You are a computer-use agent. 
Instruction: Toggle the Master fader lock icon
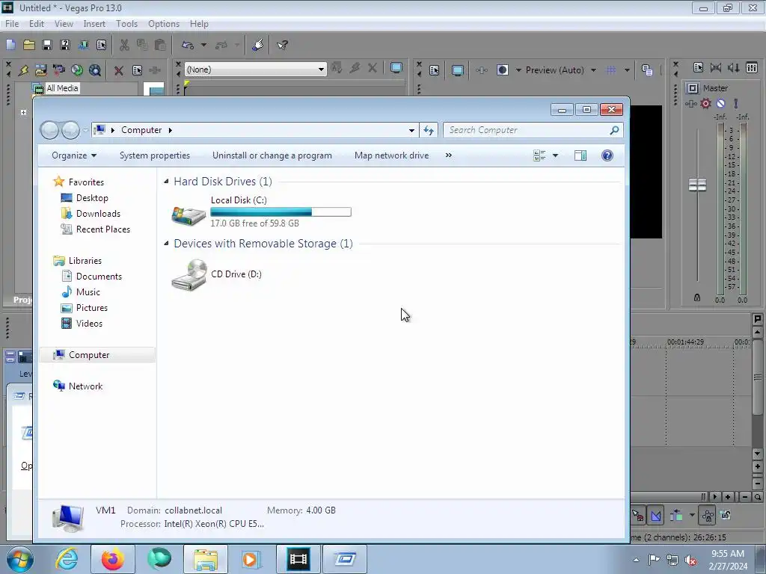point(697,297)
